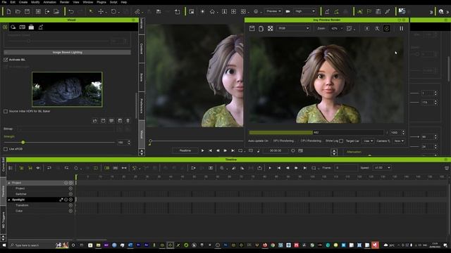Image resolution: width=451 pixels, height=253 pixels.
Task: Open the Preview render mode dropdown
Action: pos(273,11)
